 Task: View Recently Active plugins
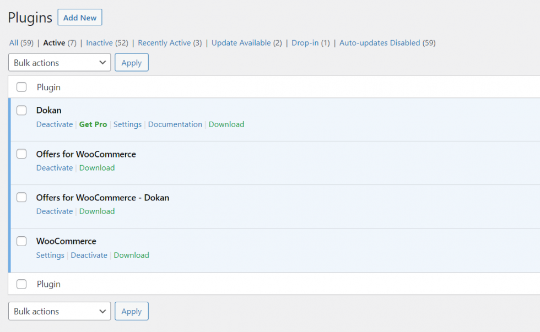(164, 43)
